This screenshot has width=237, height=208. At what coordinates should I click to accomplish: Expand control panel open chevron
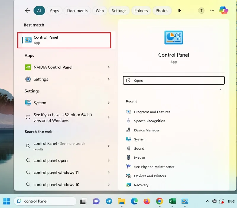point(108,160)
